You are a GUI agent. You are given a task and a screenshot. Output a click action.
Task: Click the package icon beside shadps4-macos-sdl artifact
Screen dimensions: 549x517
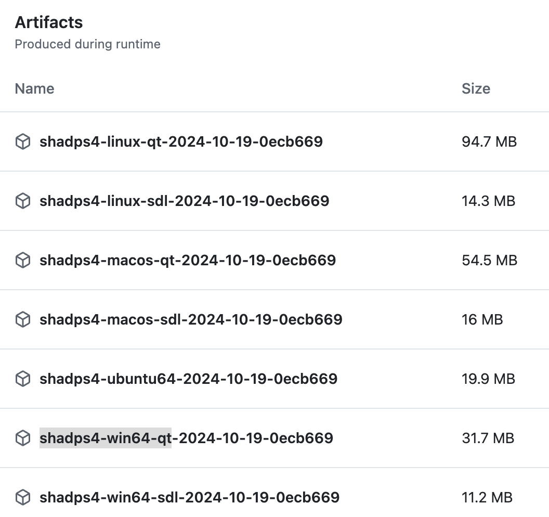pyautogui.click(x=23, y=319)
